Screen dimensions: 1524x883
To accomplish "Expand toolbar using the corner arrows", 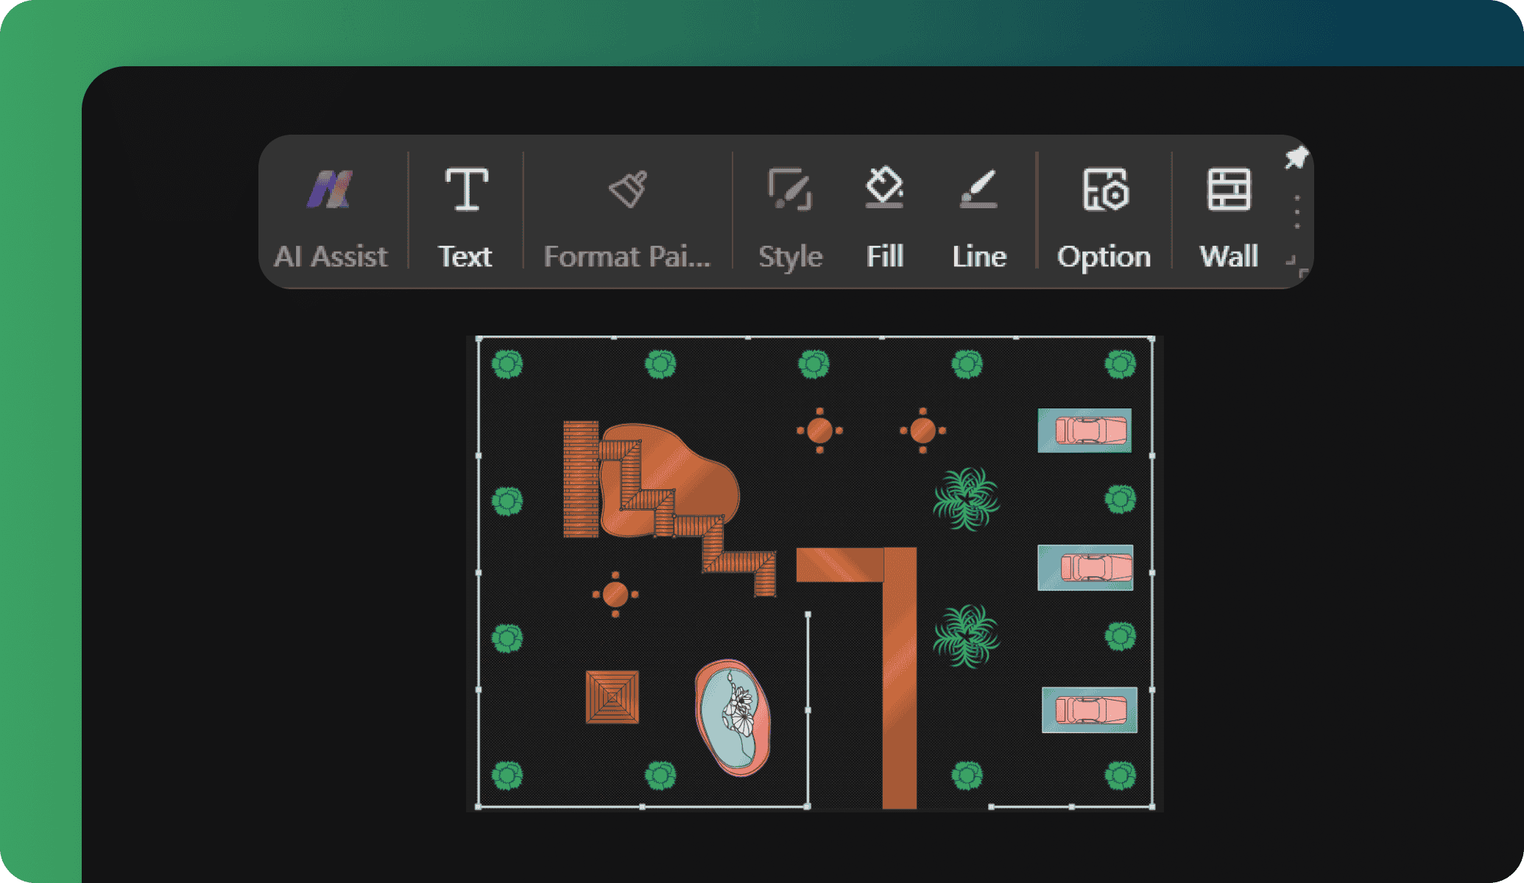I will 1297,266.
